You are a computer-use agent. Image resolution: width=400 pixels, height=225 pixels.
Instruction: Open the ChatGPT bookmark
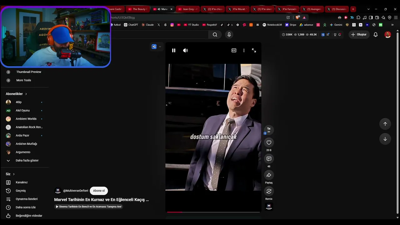[x=131, y=25]
